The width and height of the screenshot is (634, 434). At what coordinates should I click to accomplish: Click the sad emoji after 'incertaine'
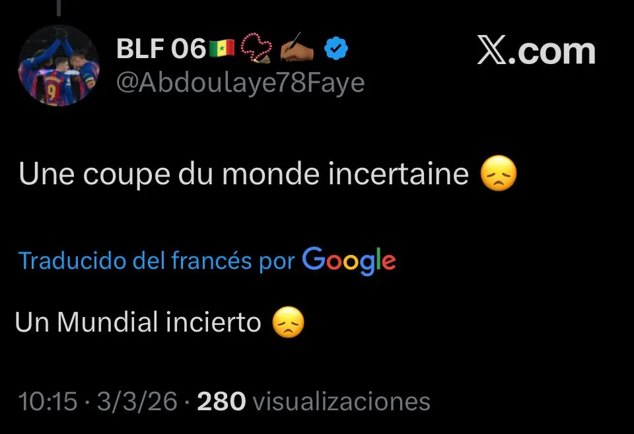[499, 173]
